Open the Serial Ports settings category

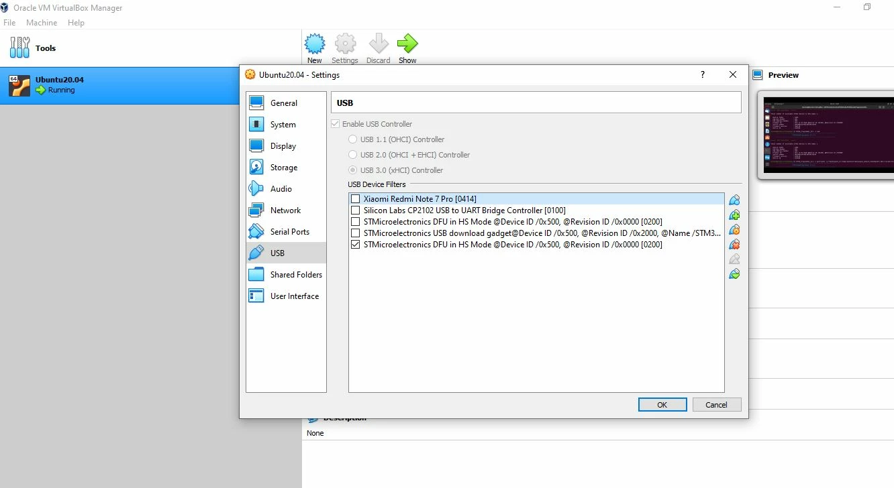286,232
